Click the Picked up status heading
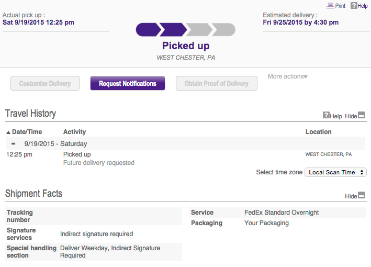Image resolution: width=371 pixels, height=267 pixels. tap(186, 46)
